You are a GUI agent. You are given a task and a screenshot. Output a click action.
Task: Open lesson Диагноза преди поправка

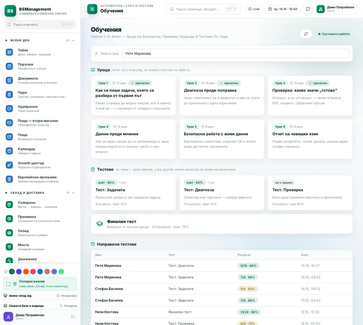[x=222, y=96]
